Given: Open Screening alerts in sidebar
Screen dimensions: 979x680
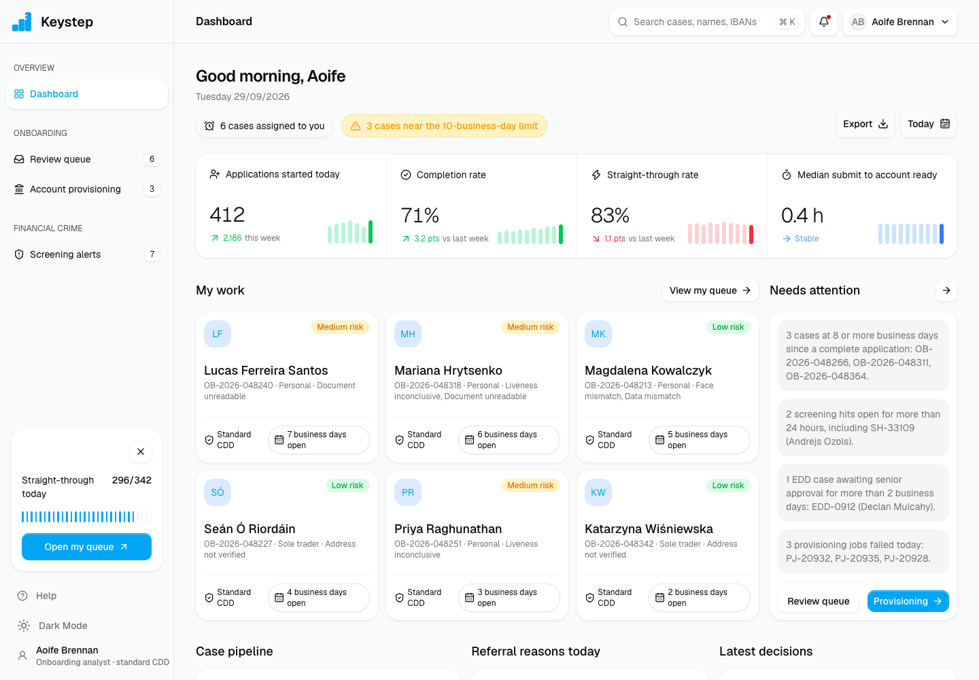Looking at the screenshot, I should pos(86,254).
